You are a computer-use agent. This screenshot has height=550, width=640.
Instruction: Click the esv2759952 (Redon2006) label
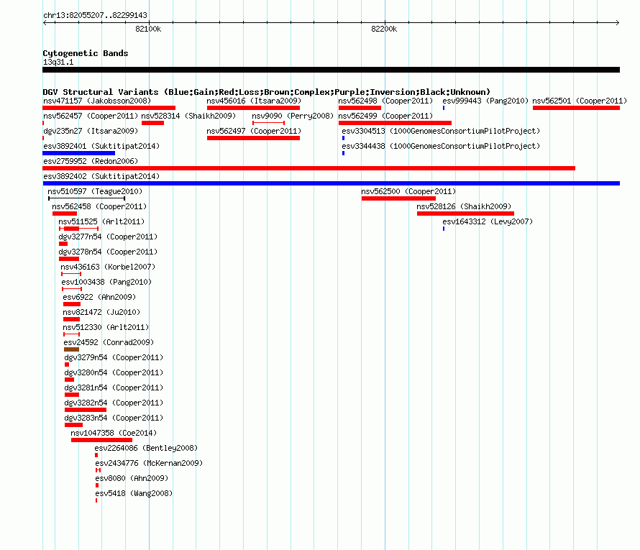(x=91, y=161)
